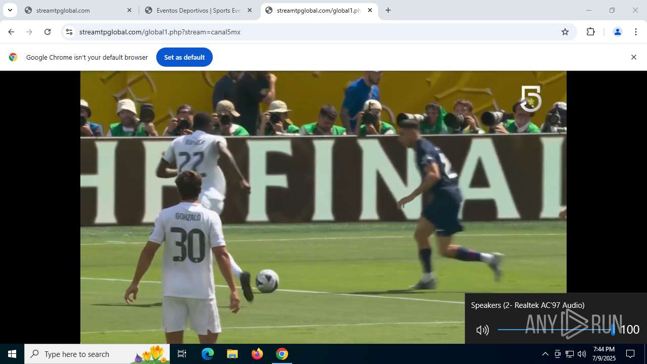The width and height of the screenshot is (647, 364).
Task: Open the tab search dropdown arrow
Action: (x=10, y=10)
